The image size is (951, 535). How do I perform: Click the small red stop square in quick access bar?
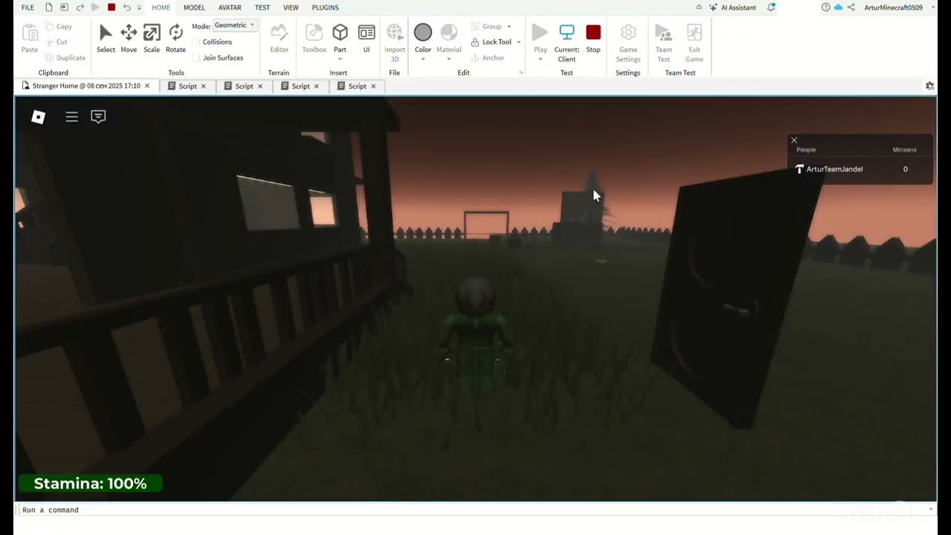coord(111,7)
